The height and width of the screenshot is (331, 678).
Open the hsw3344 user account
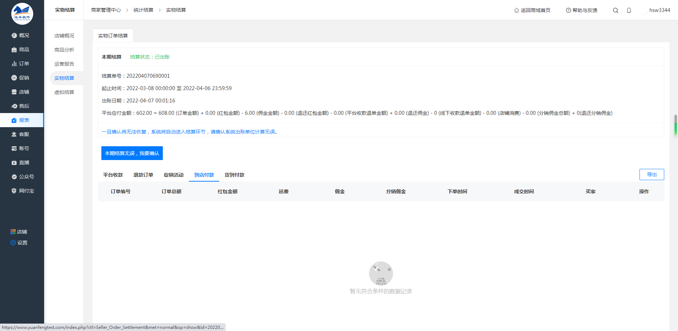pyautogui.click(x=659, y=10)
